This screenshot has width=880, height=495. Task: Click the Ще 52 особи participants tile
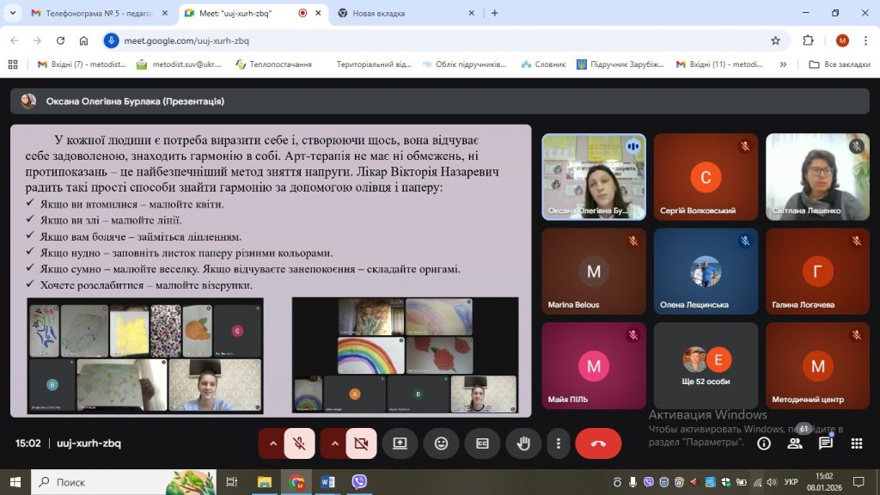(706, 365)
